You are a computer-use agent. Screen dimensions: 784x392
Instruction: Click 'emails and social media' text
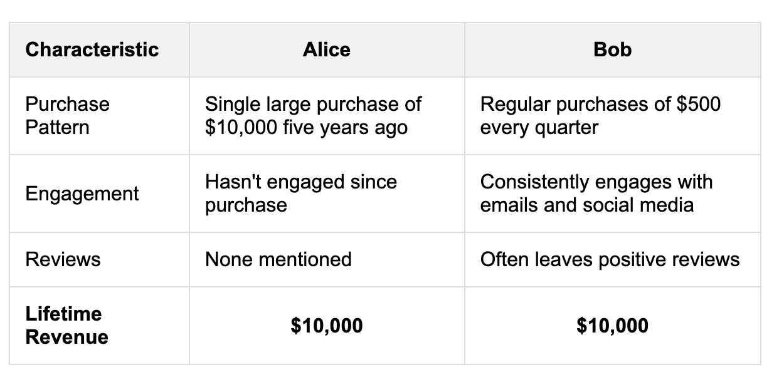pos(587,205)
